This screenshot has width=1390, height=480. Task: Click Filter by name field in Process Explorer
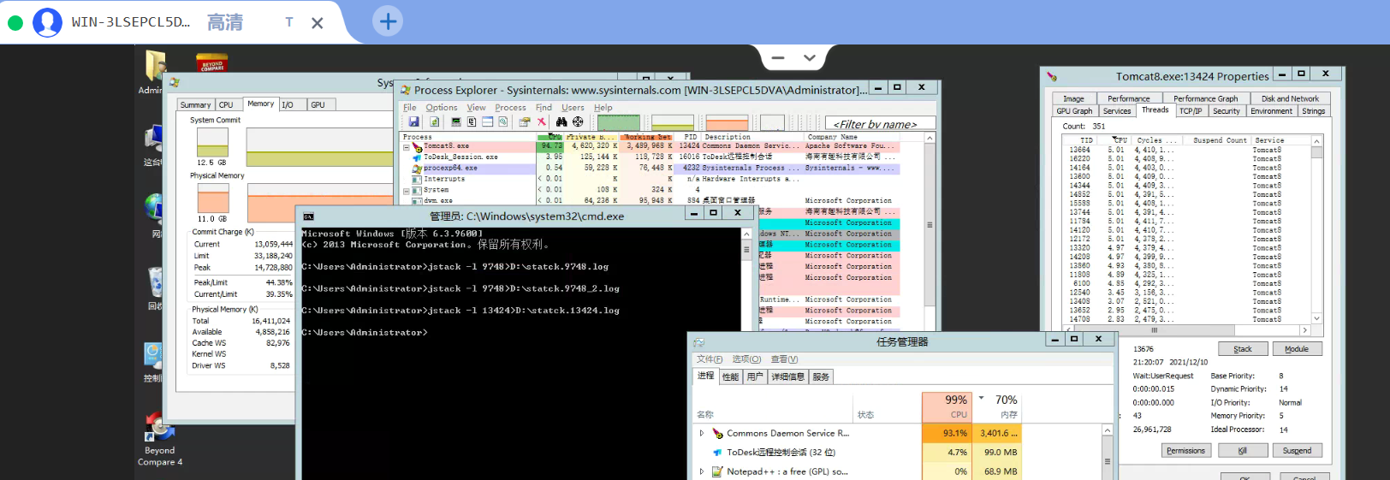880,123
